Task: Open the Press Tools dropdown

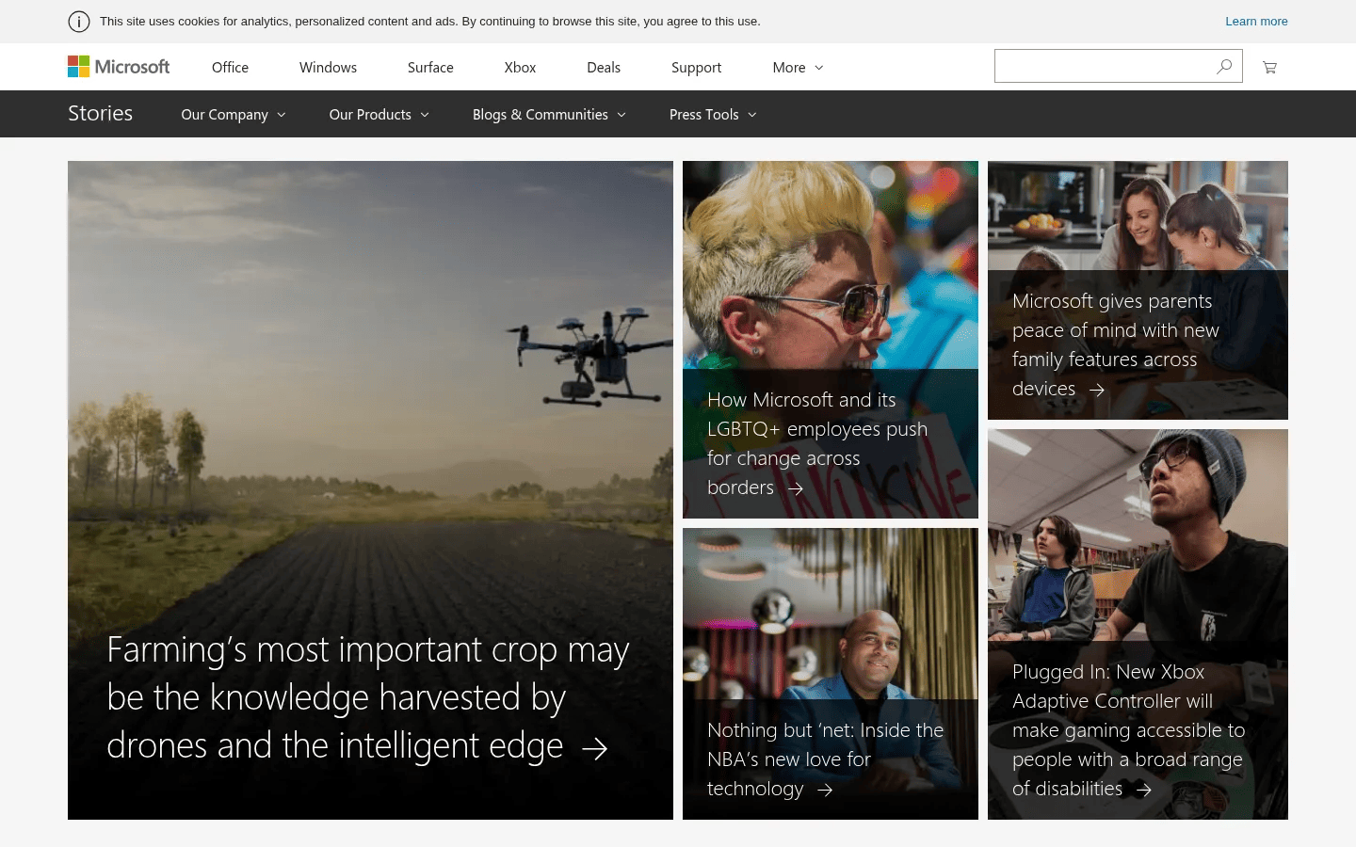Action: [x=713, y=115]
